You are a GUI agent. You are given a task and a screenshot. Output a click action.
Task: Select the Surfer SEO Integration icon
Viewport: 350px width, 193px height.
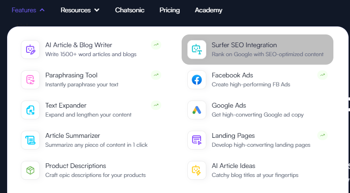[x=197, y=50]
